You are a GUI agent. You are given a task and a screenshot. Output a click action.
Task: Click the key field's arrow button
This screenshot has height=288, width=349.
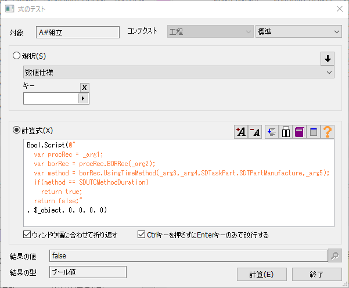(x=84, y=99)
